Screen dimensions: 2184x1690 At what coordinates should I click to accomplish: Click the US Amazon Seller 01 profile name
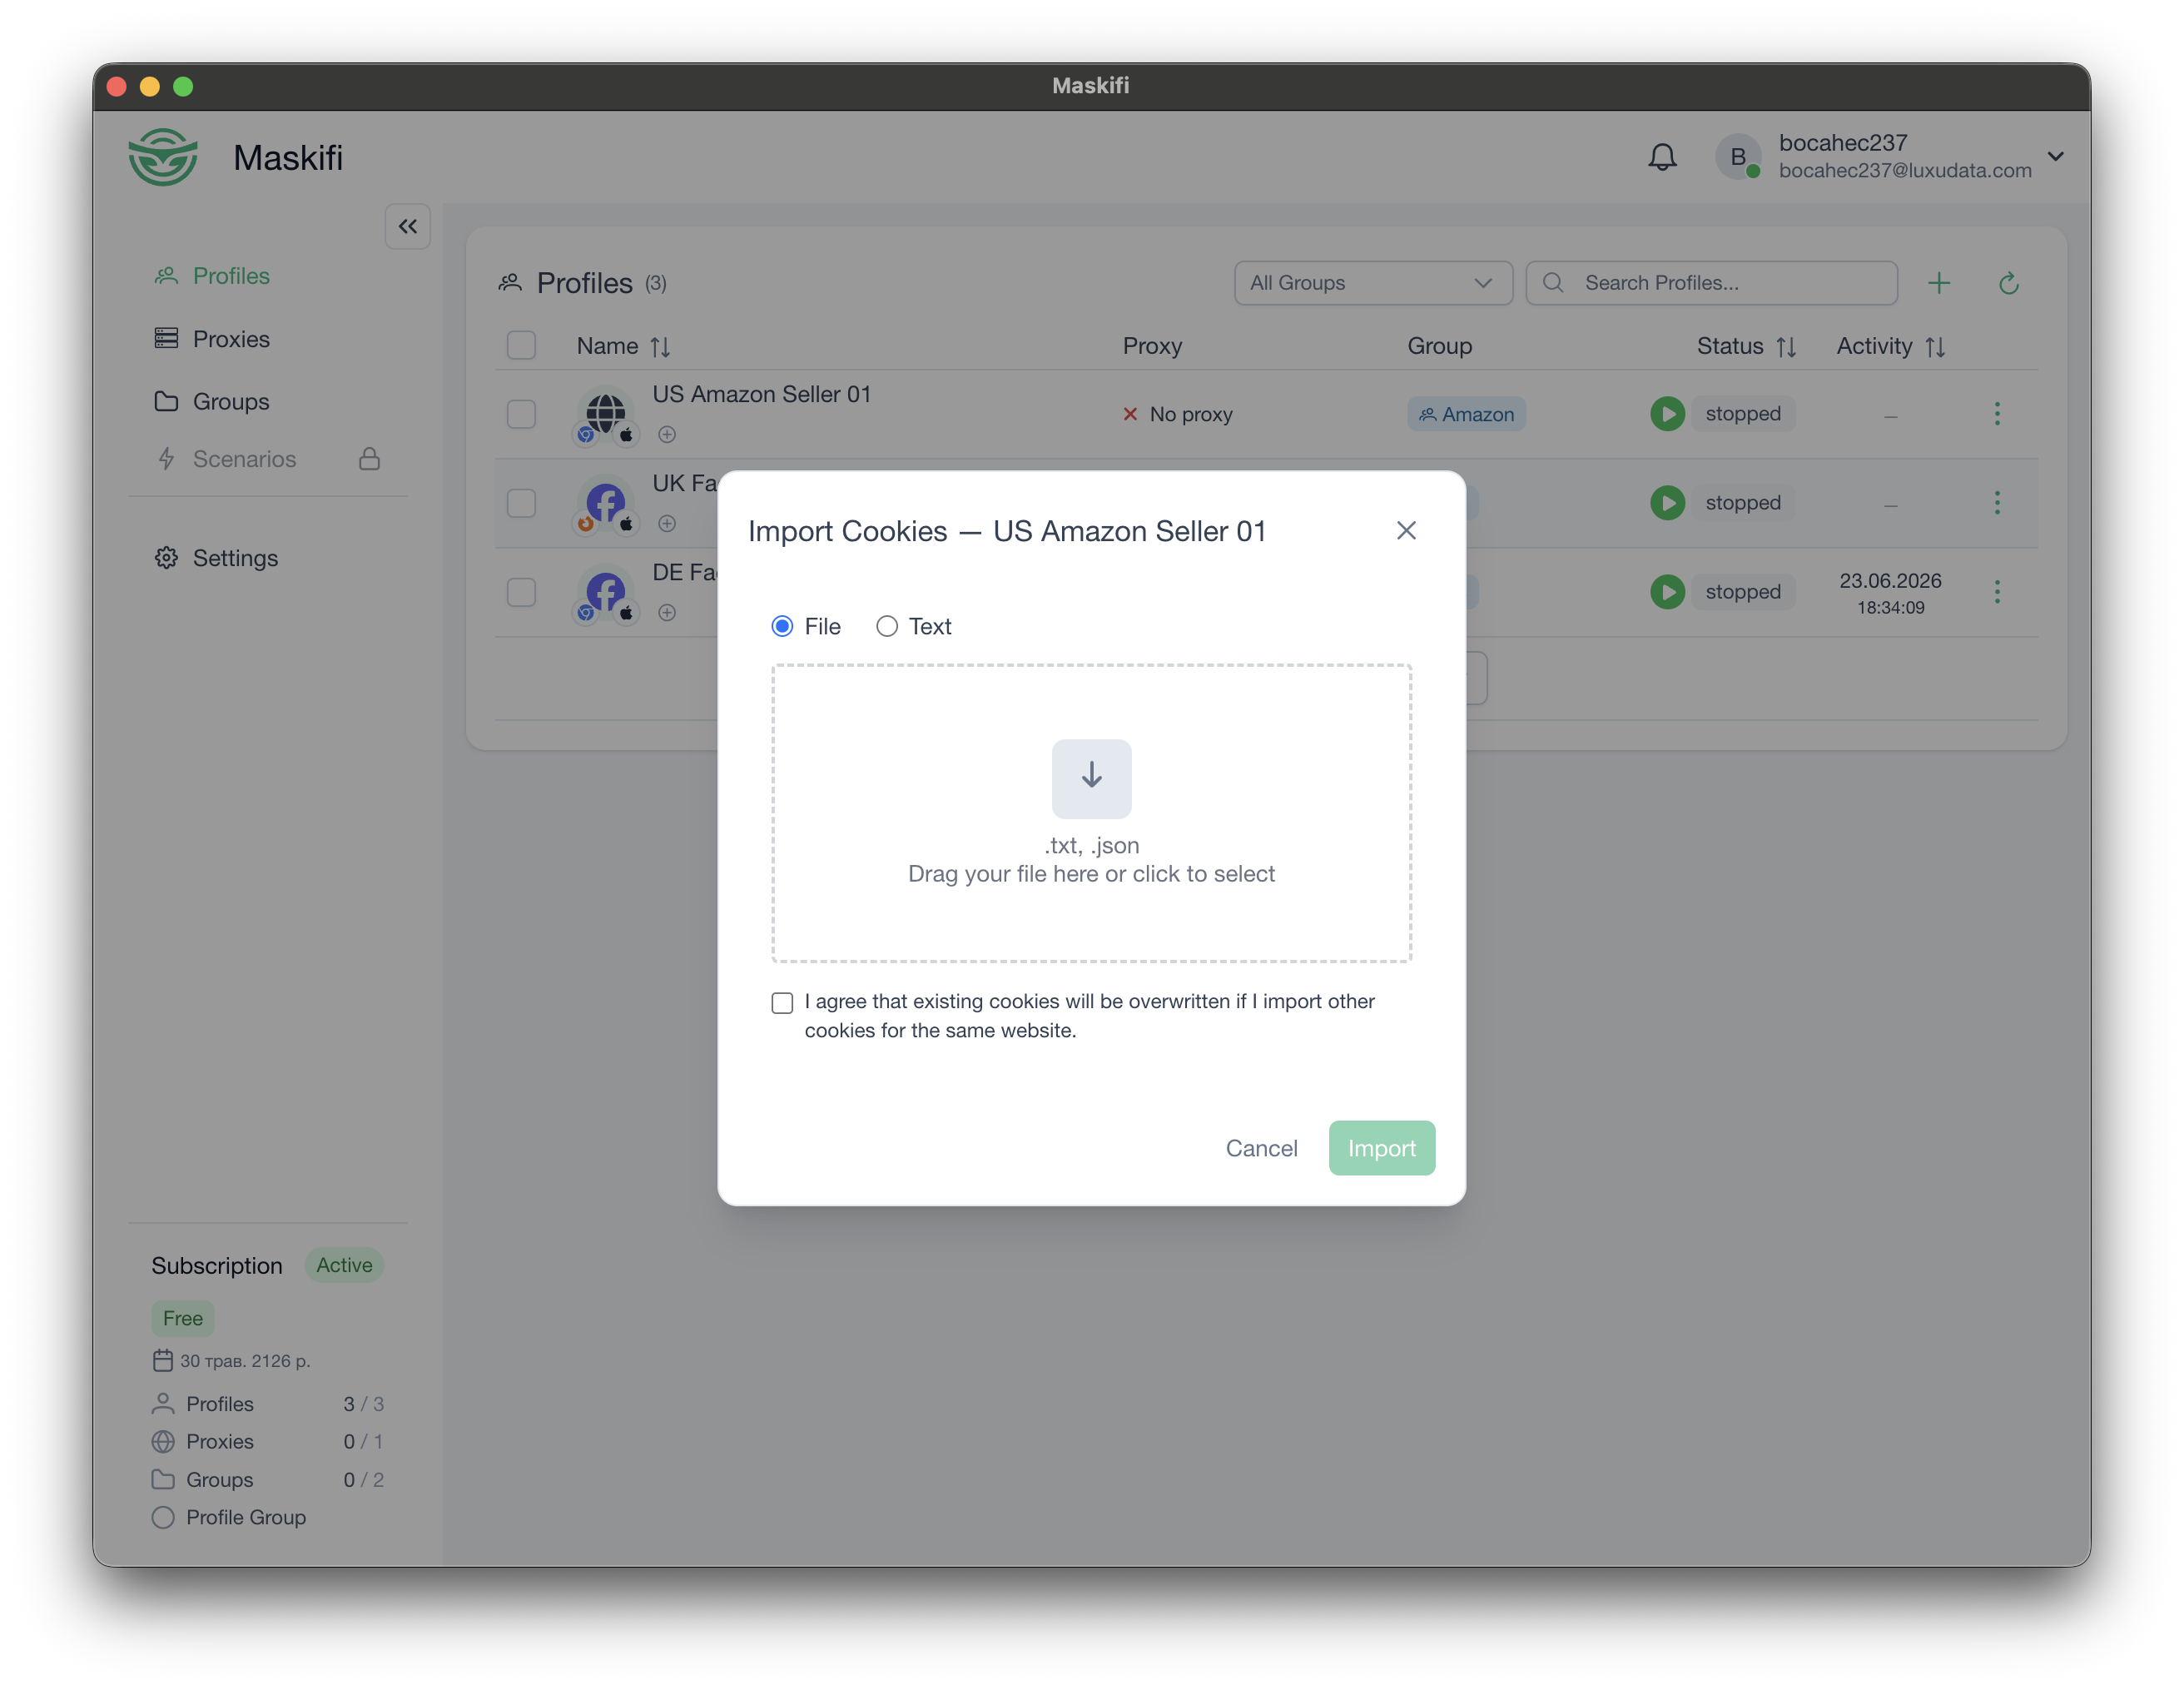[x=762, y=395]
